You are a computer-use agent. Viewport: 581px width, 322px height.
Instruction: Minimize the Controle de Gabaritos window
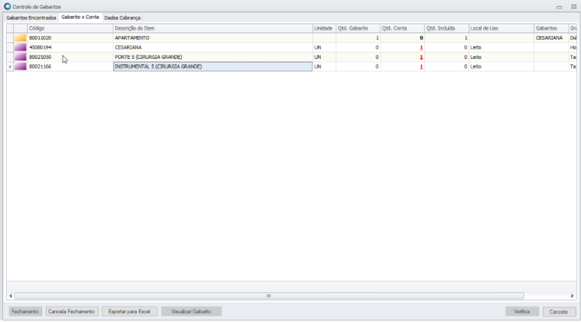pyautogui.click(x=559, y=7)
